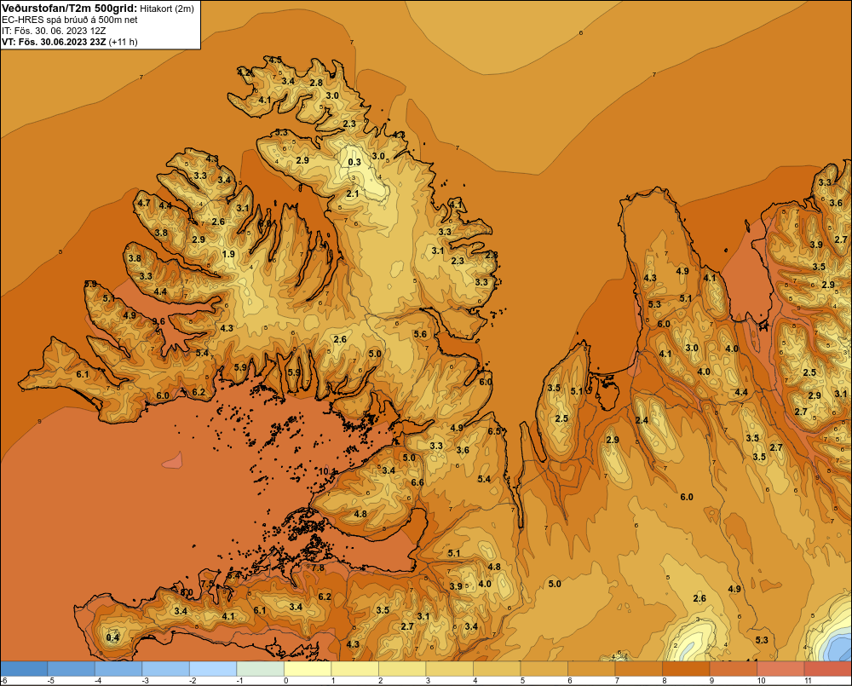Click the '7.5' temperature value
This screenshot has height=686, width=852.
208,583
